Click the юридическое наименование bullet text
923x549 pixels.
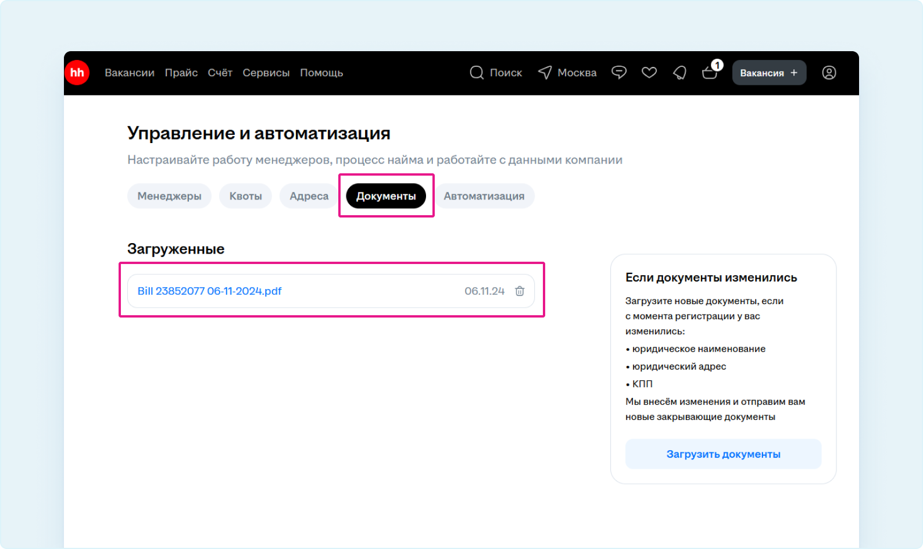coord(699,349)
